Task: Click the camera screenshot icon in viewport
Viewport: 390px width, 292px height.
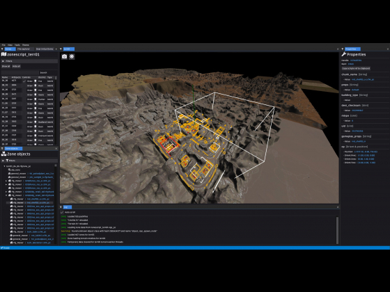Action: (64, 56)
